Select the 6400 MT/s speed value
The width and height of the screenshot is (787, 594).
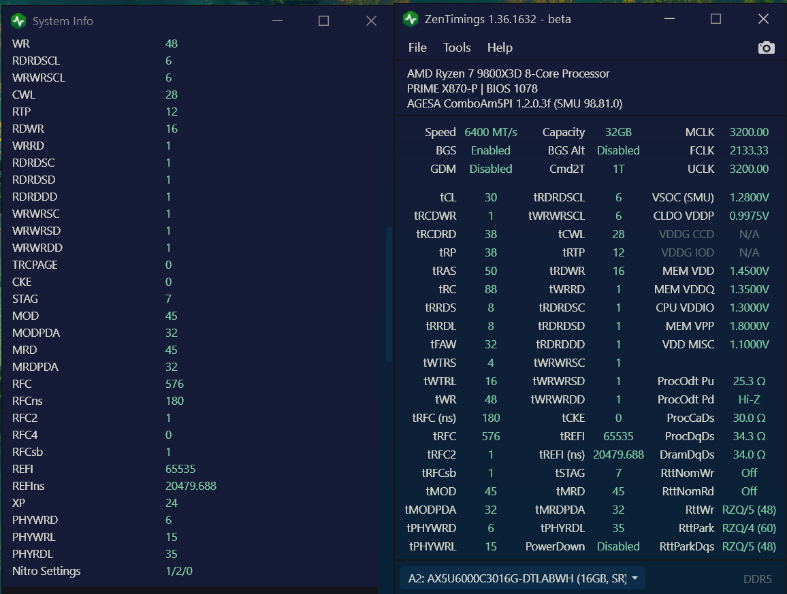coord(490,133)
